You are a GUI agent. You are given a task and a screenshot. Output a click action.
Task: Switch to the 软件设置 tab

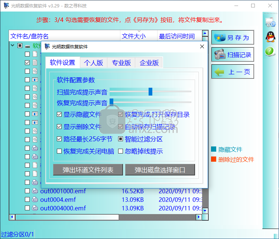[62, 62]
